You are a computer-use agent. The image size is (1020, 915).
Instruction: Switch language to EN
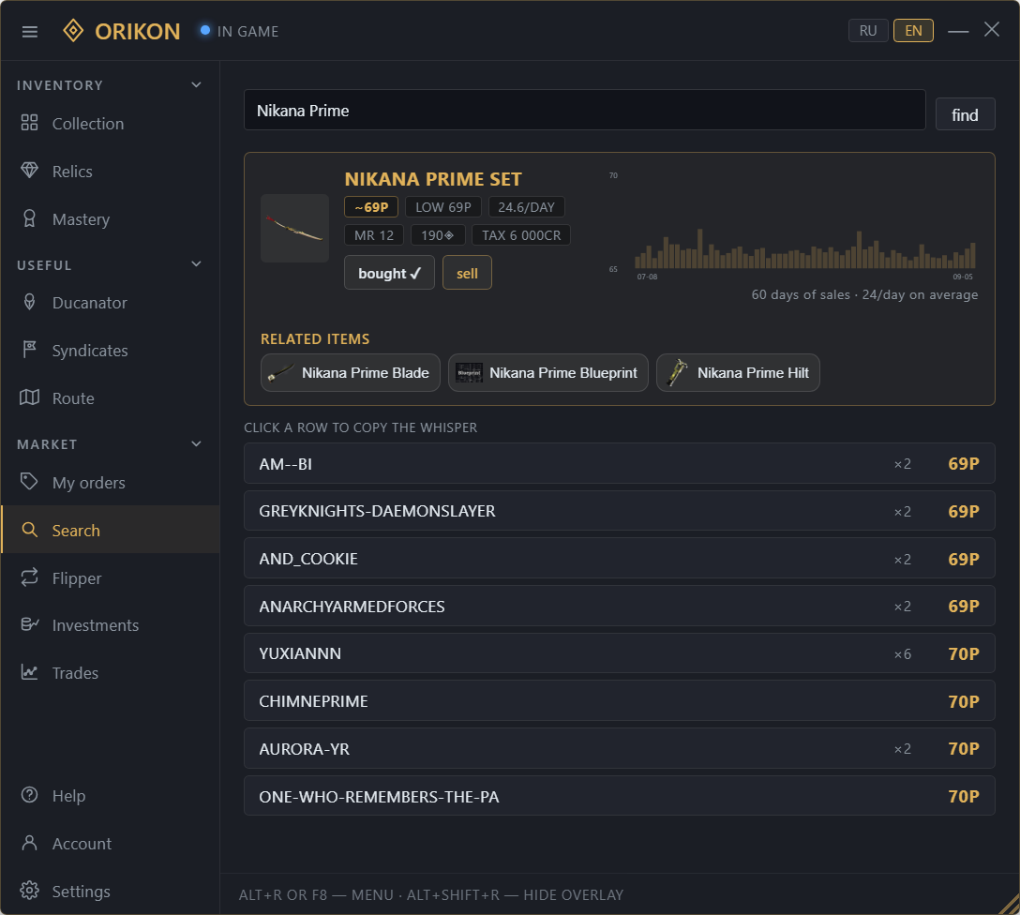[913, 31]
